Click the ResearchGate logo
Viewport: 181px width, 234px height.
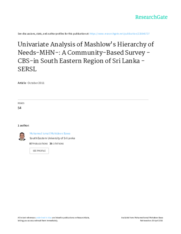[x=151, y=17]
